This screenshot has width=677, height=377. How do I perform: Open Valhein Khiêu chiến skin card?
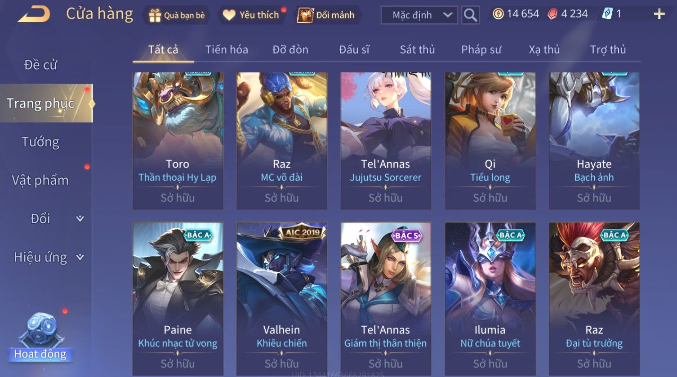tap(282, 299)
